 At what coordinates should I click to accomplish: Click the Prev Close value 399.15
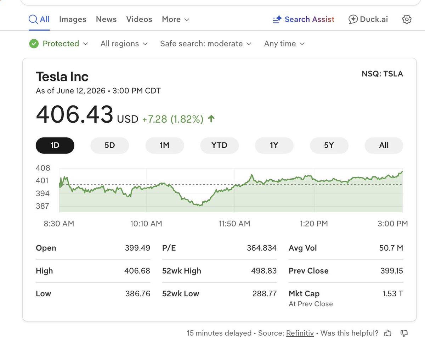[x=392, y=271]
